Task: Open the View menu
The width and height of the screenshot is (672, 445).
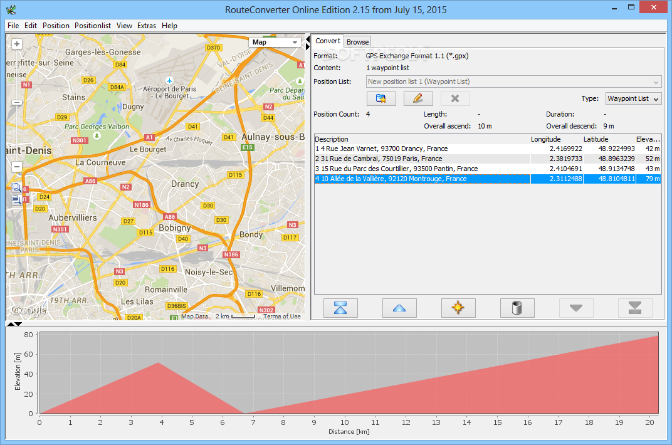Action: click(x=124, y=26)
